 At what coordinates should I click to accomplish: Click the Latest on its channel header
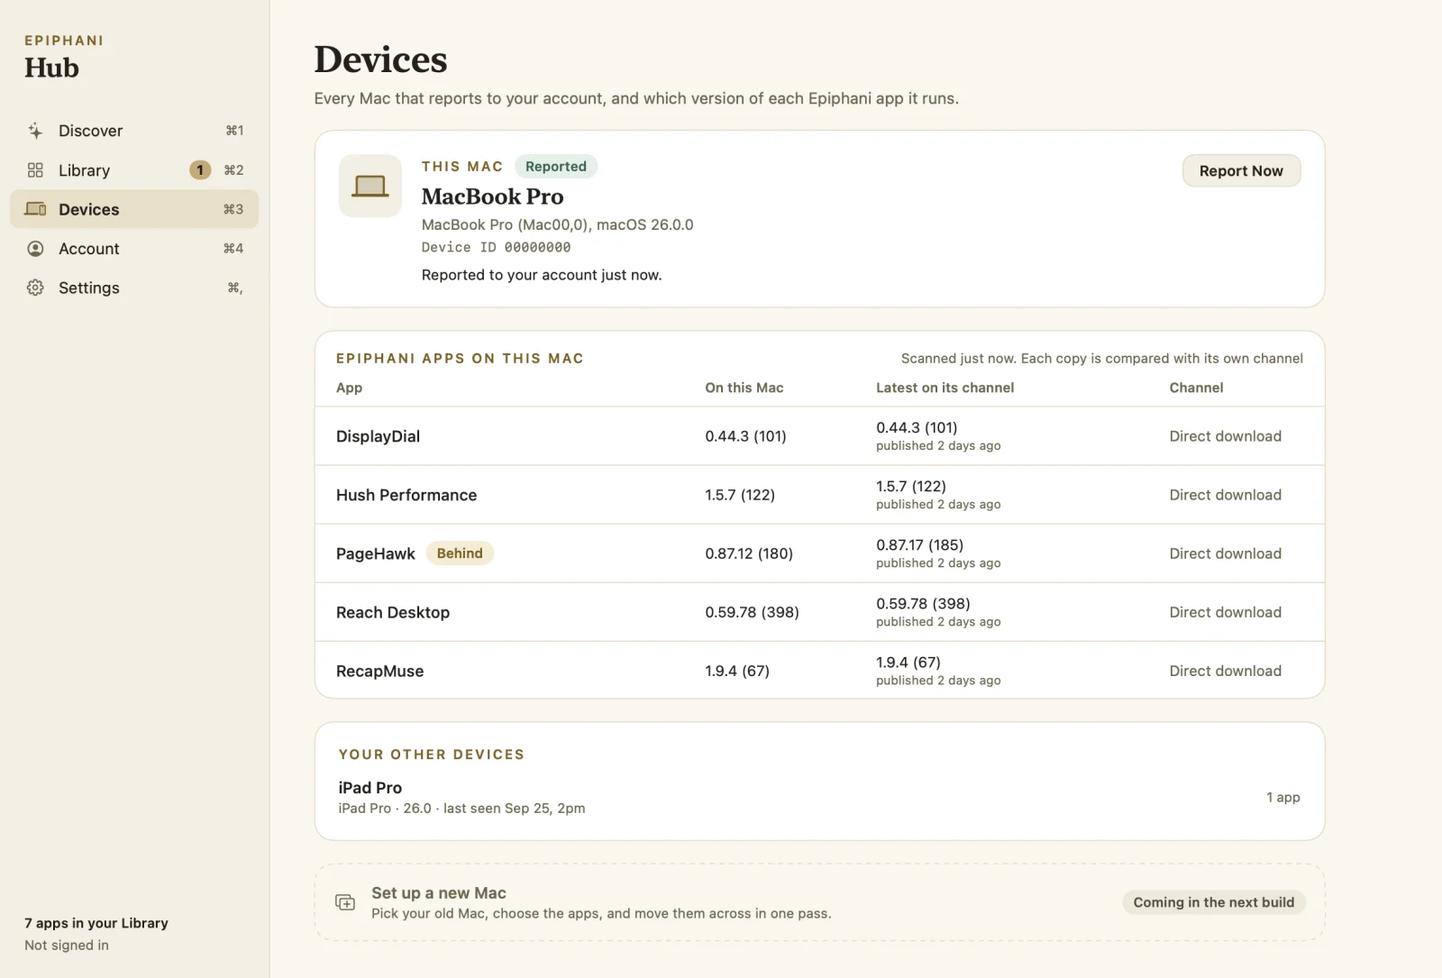pyautogui.click(x=945, y=388)
